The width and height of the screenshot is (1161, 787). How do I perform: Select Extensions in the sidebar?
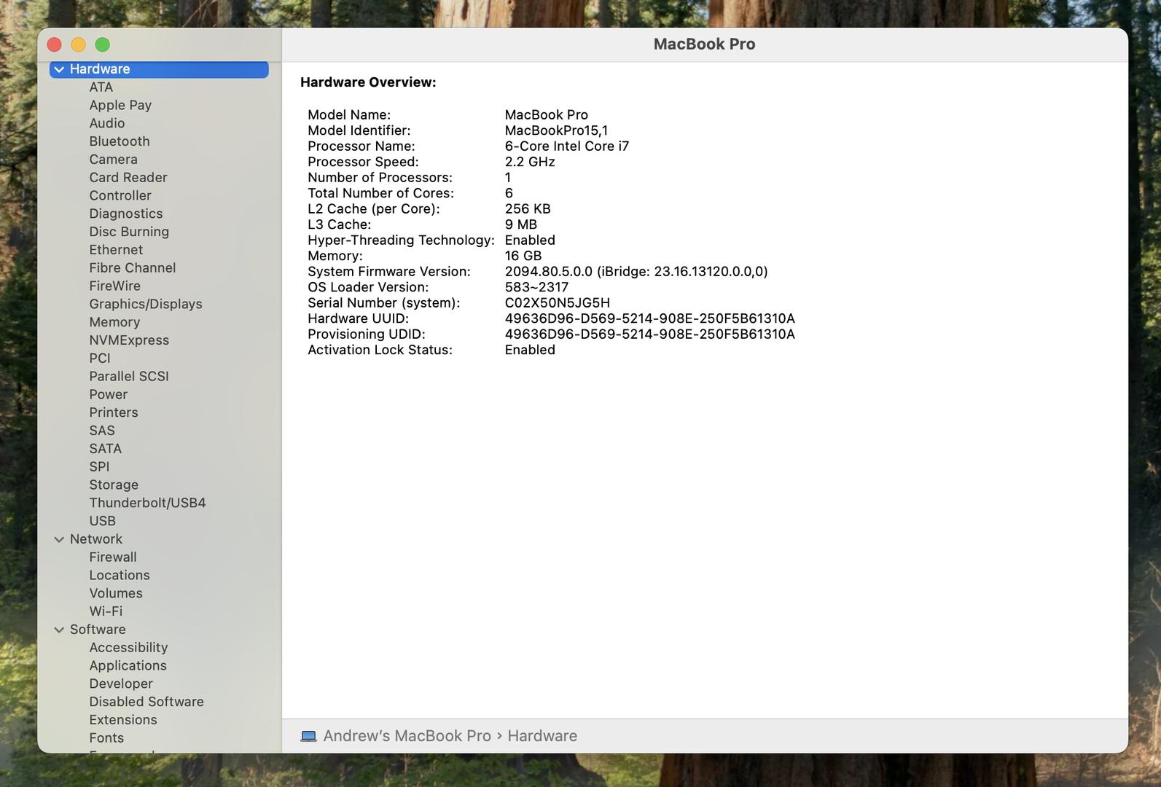[x=123, y=720]
